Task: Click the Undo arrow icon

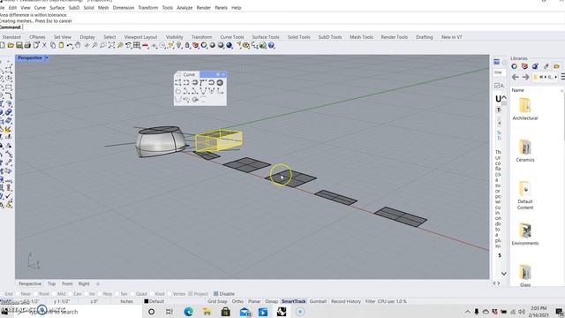Action: [x=70, y=45]
